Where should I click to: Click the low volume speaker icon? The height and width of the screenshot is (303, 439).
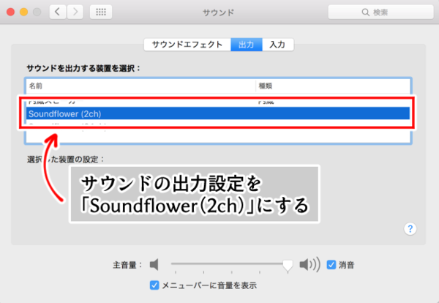tap(154, 264)
